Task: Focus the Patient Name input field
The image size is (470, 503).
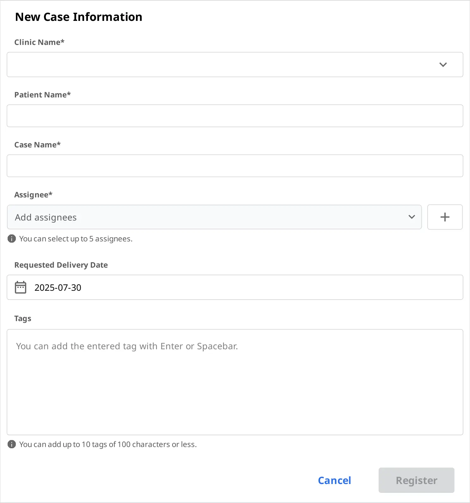Action: (x=235, y=116)
